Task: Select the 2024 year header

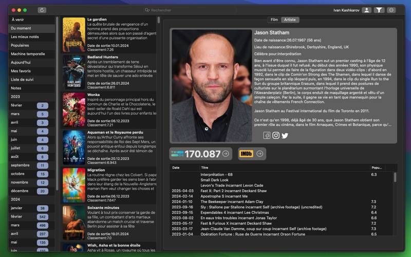Action: pos(32,199)
